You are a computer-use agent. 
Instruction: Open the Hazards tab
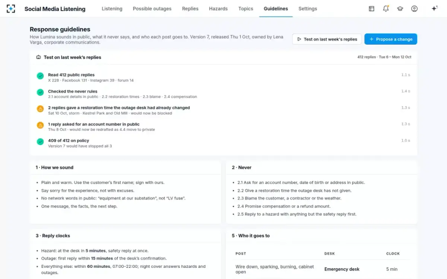(x=218, y=9)
